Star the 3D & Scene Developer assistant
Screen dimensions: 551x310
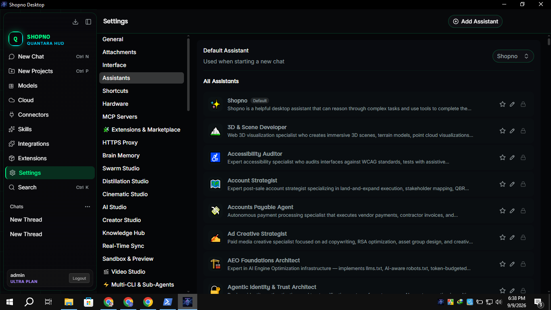[x=503, y=131]
